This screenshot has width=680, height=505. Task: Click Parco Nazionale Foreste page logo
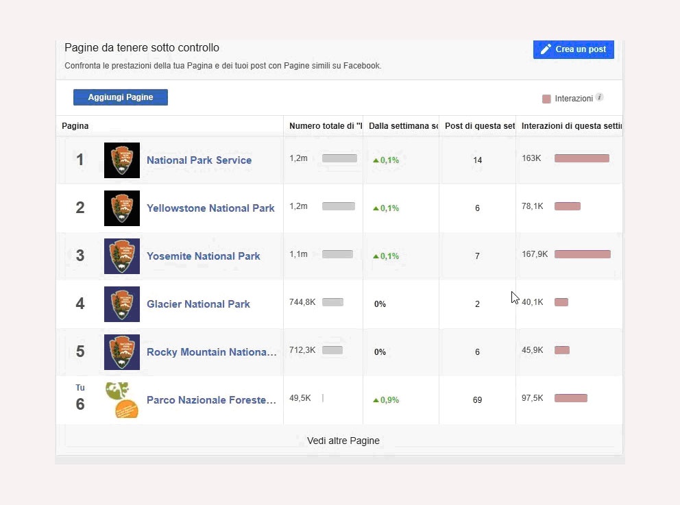(x=122, y=400)
